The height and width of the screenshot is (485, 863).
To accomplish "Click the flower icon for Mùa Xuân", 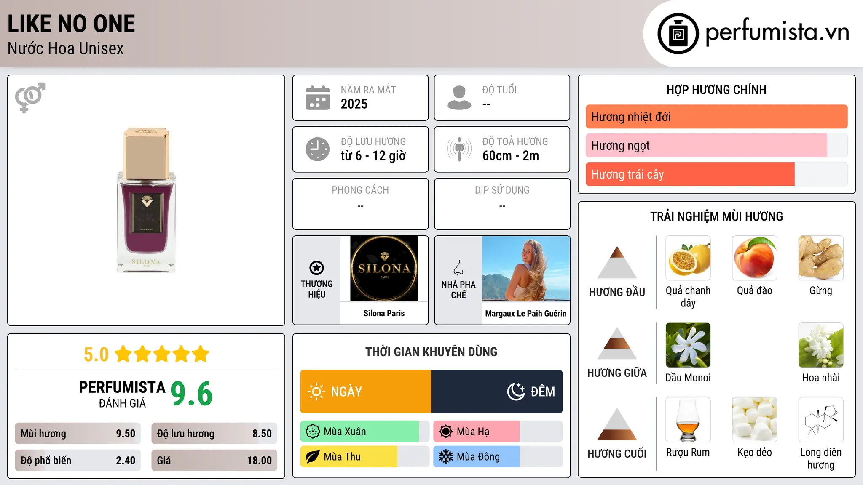I will tap(313, 432).
